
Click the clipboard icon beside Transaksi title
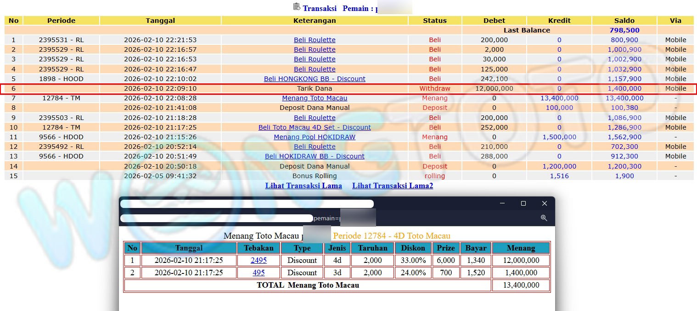coord(297,7)
